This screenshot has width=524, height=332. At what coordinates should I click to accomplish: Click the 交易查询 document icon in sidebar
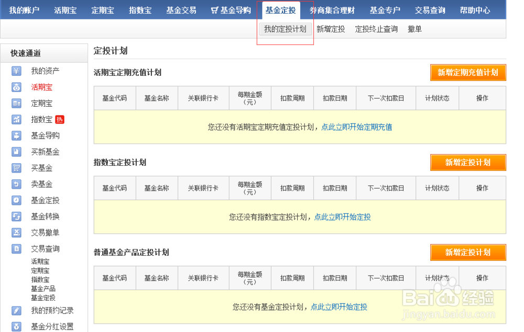tap(16, 249)
